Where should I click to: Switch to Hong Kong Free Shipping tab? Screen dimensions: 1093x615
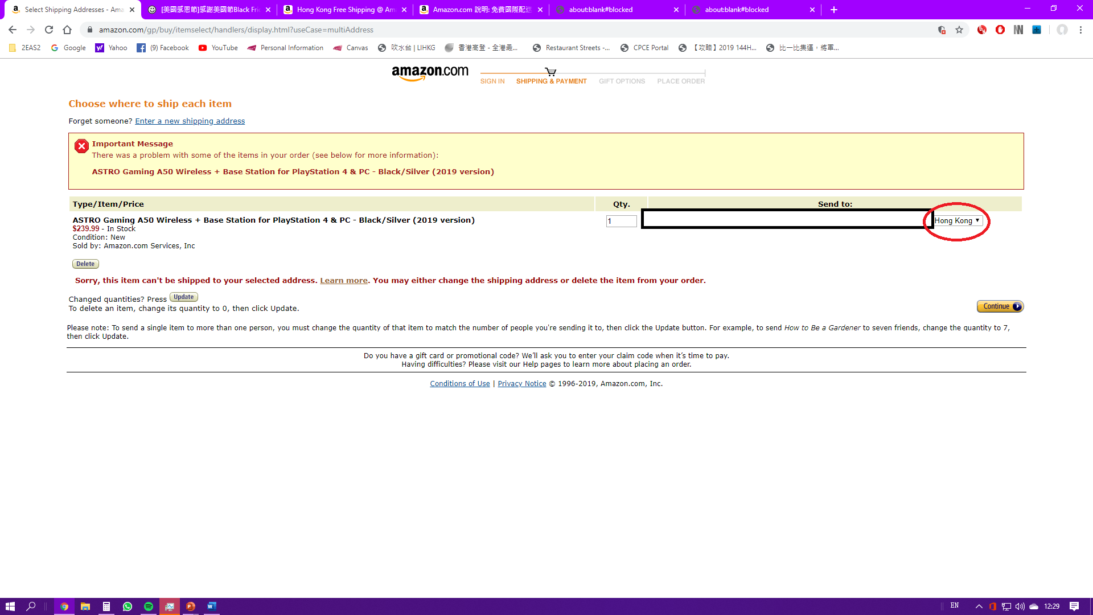[346, 10]
